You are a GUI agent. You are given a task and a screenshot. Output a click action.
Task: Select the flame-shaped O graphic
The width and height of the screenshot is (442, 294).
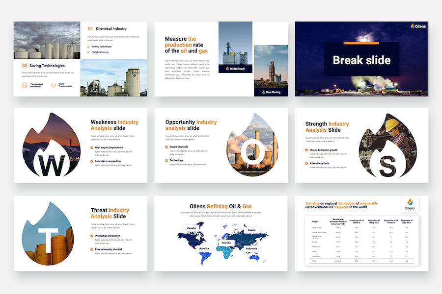pyautogui.click(x=252, y=145)
